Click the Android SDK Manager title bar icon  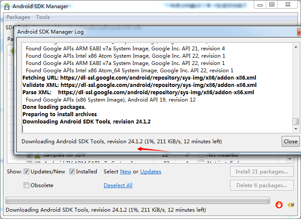[x=7, y=6]
